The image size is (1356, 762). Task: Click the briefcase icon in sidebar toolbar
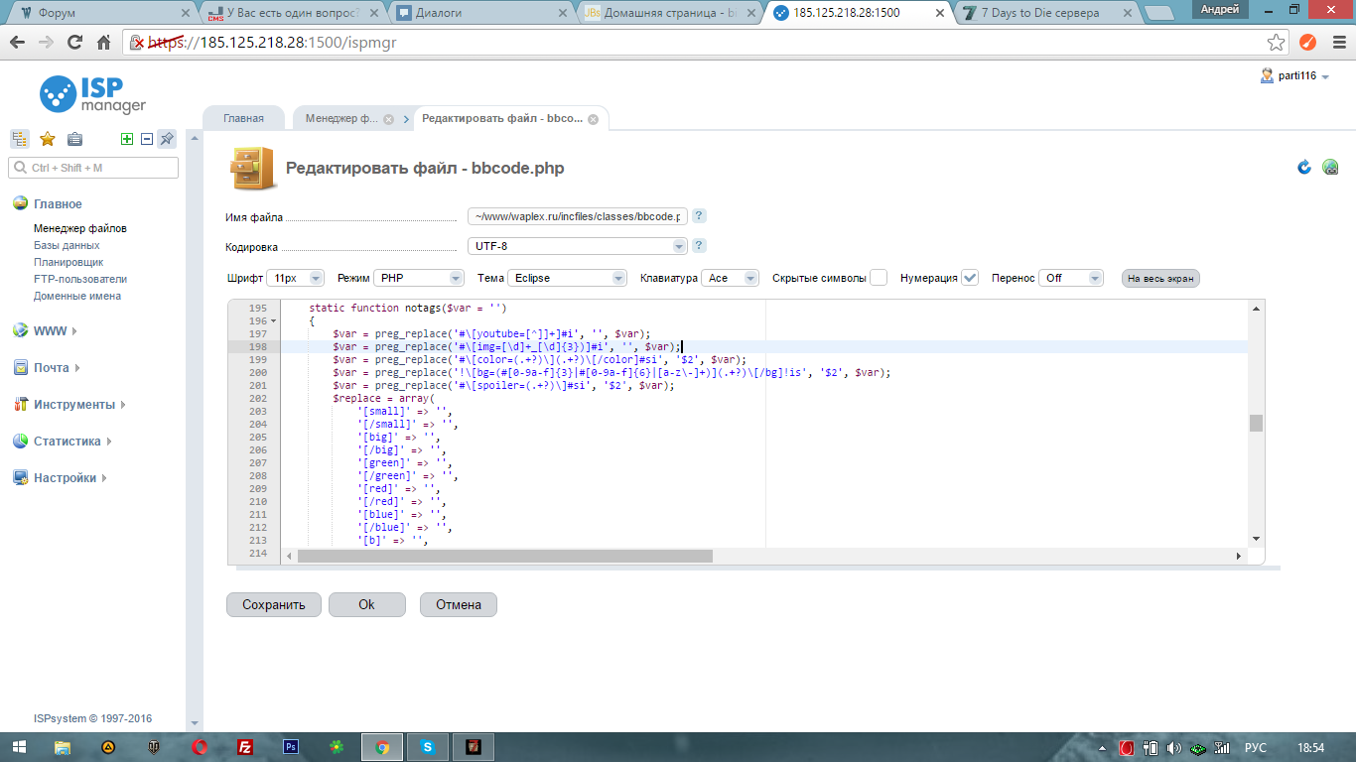point(74,139)
